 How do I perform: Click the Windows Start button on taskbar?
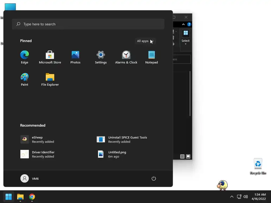(8, 197)
